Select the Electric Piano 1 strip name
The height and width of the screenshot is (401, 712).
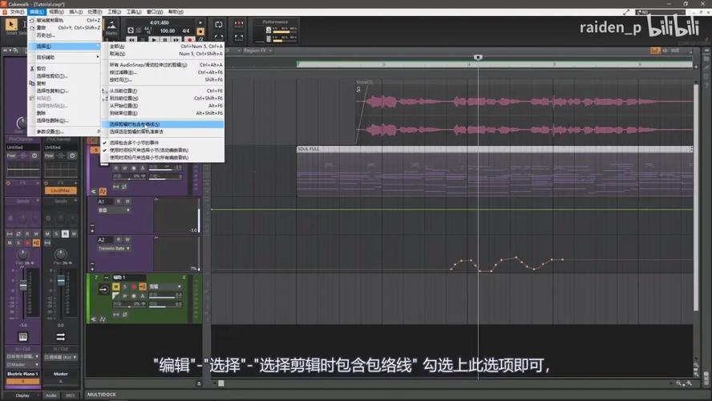[22, 374]
